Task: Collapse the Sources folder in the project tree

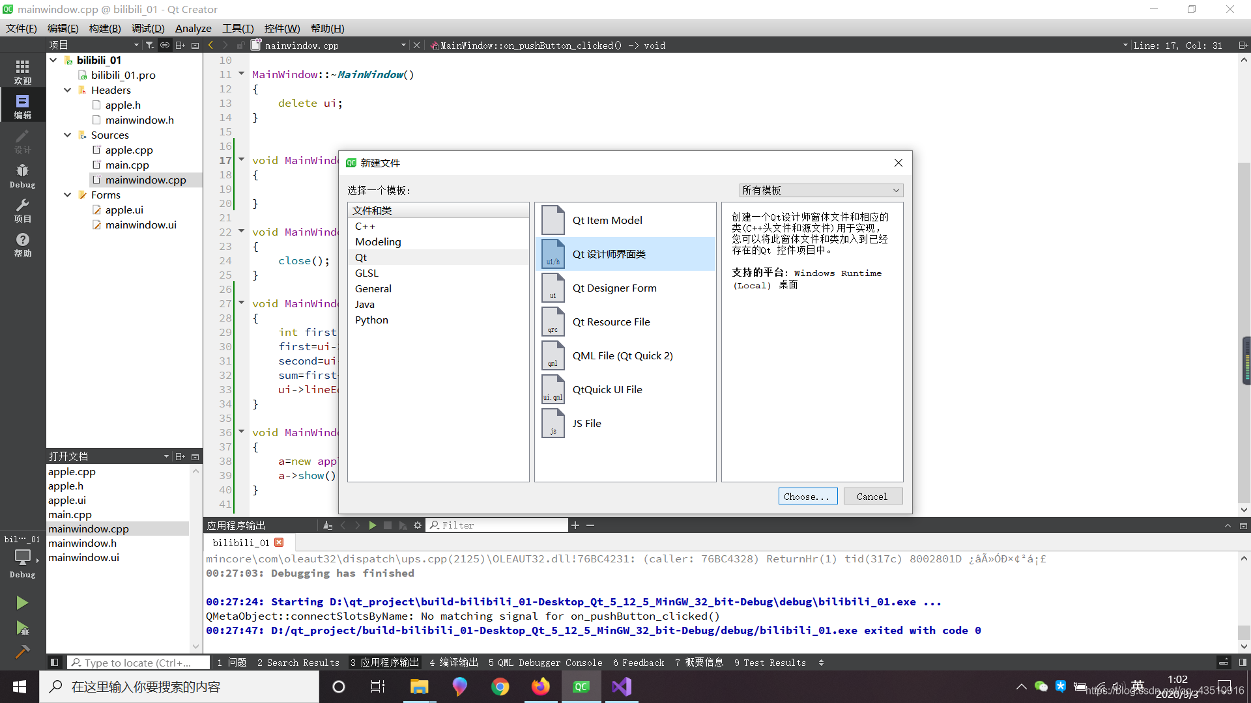Action: click(68, 135)
